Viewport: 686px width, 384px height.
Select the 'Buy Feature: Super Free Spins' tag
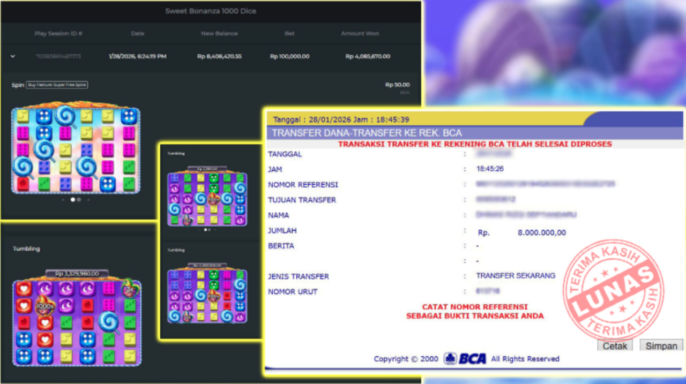(57, 85)
